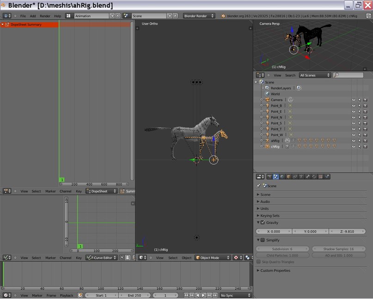
Task: Open the All Scenes display dropdown
Action: (315, 75)
